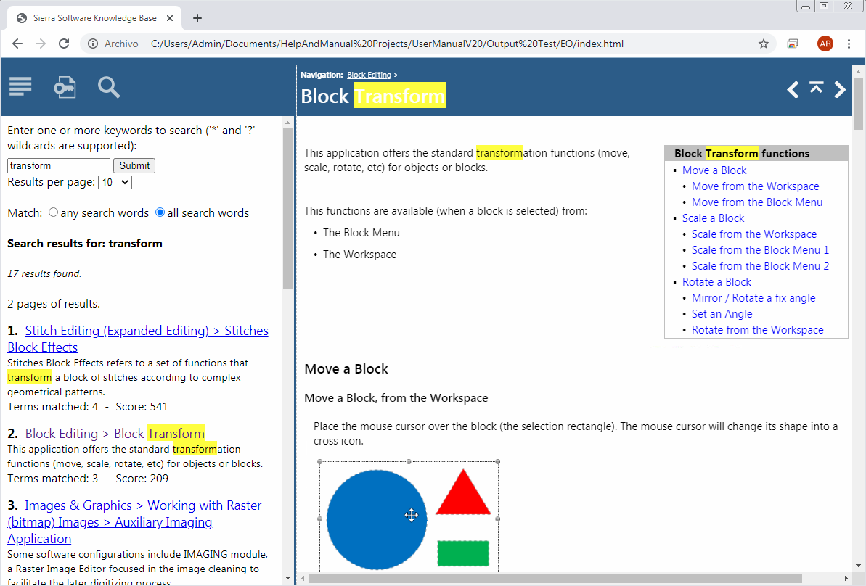This screenshot has height=586, width=866.
Task: Go to next topic arrow
Action: [x=840, y=89]
